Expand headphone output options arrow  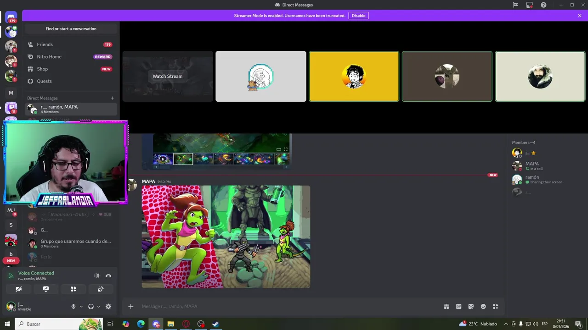pos(98,307)
